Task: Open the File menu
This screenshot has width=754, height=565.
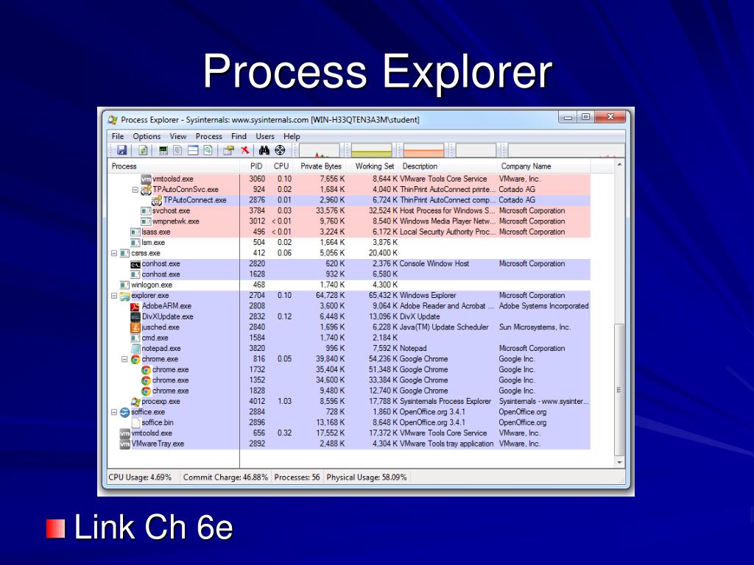Action: (118, 136)
